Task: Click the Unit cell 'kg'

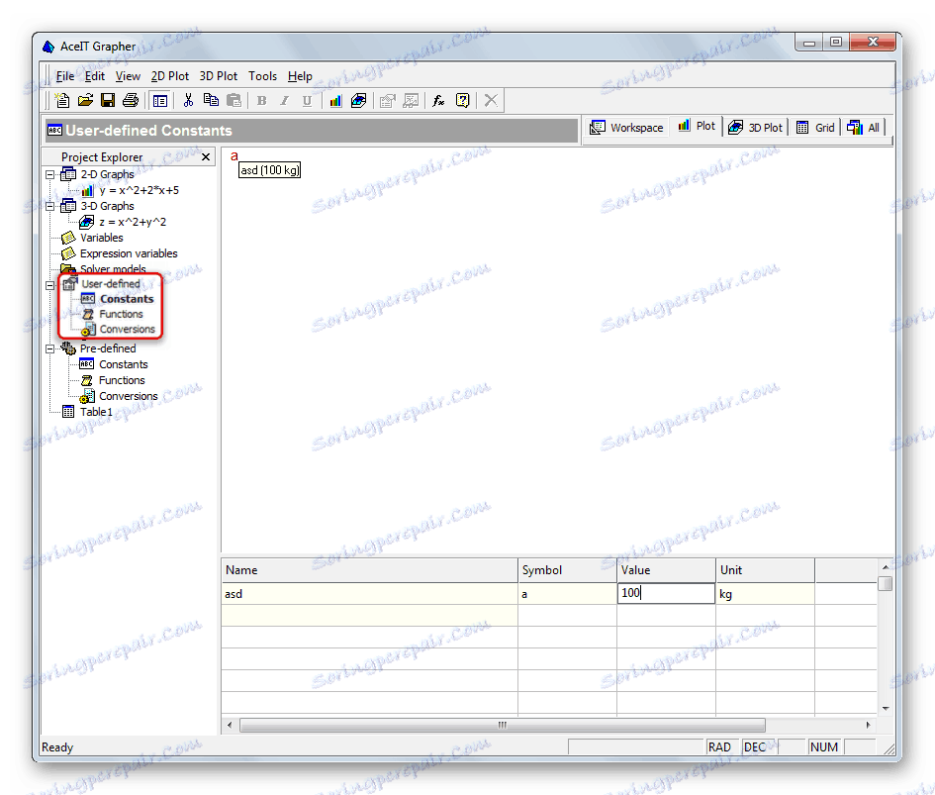Action: 765,594
